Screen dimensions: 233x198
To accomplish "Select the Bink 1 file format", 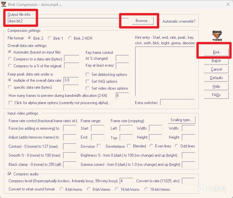I will click(x=49, y=38).
